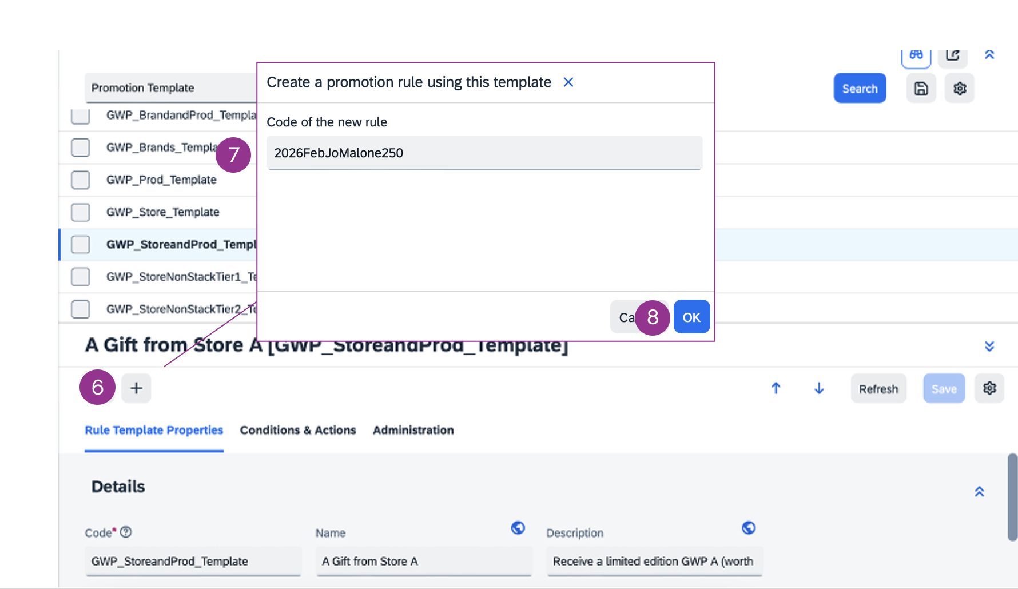Tick the GWP_Prod_Template checkbox

[x=80, y=180]
